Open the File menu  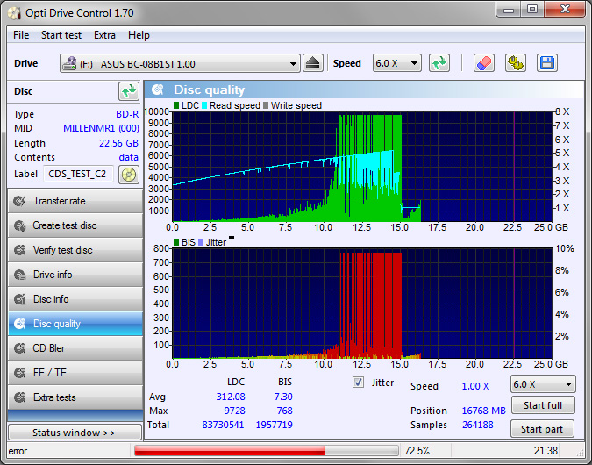pos(21,35)
